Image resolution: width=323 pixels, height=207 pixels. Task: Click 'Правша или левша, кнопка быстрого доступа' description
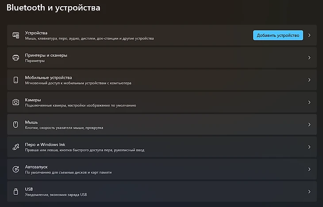[85, 150]
